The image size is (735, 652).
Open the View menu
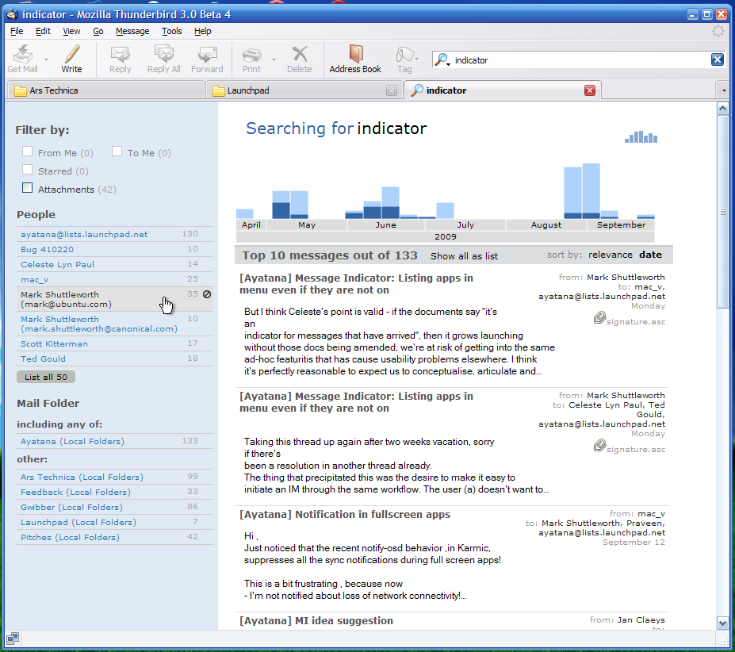click(71, 31)
